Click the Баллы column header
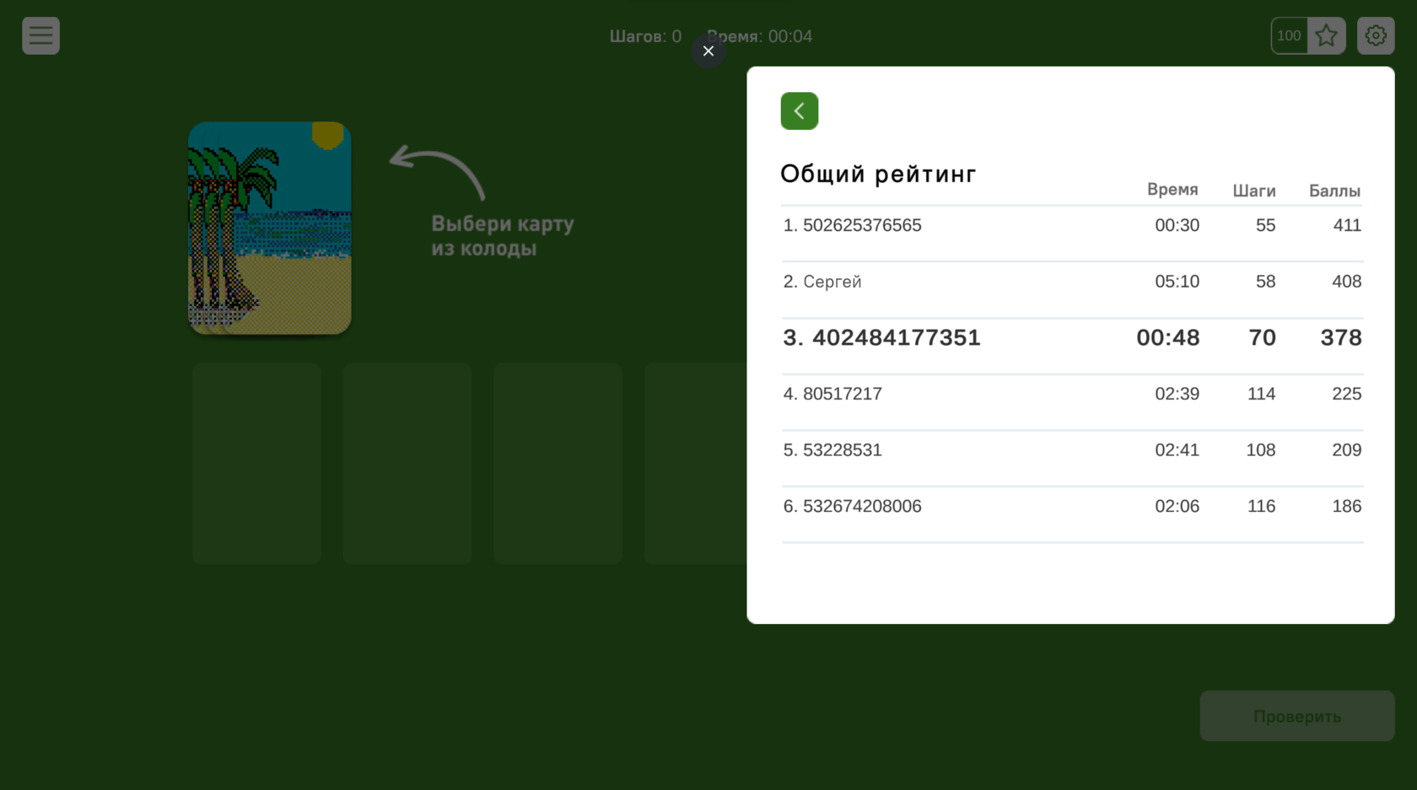The height and width of the screenshot is (790, 1417). [1334, 191]
